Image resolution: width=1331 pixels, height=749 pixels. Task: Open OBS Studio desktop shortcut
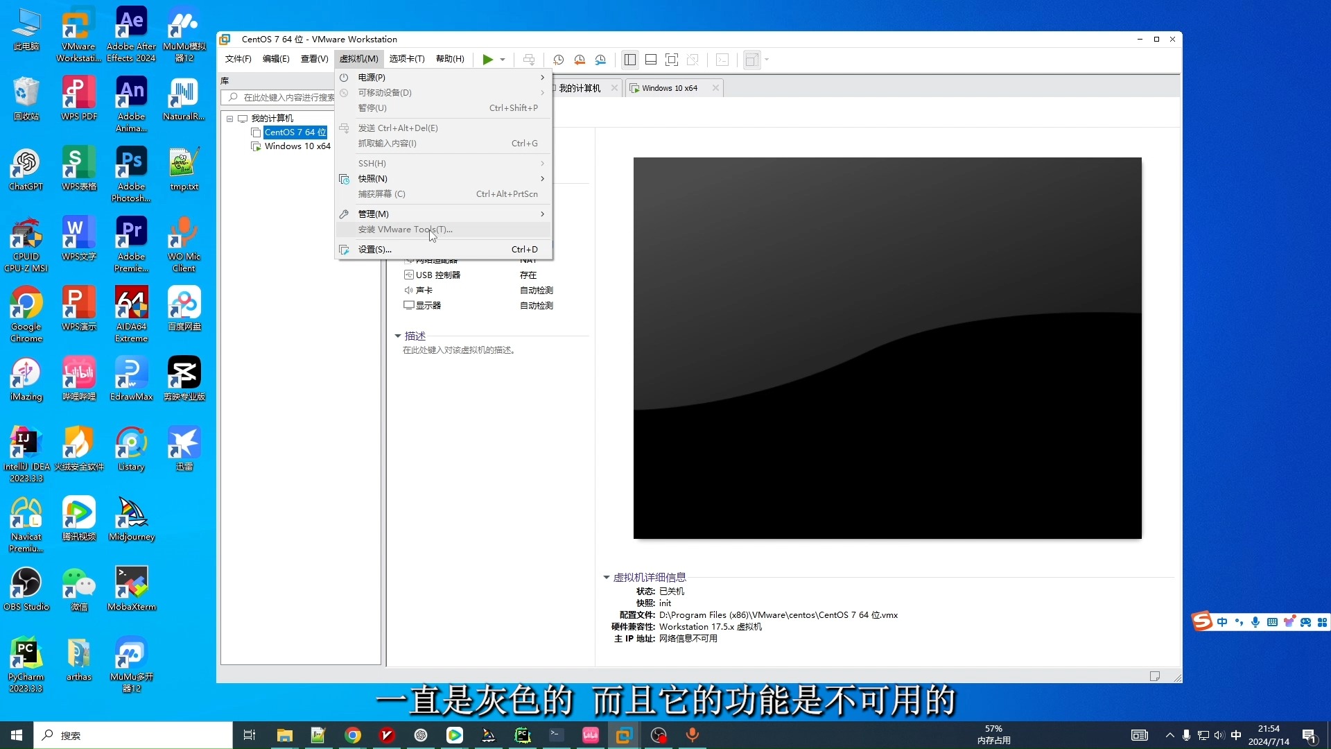pyautogui.click(x=26, y=589)
